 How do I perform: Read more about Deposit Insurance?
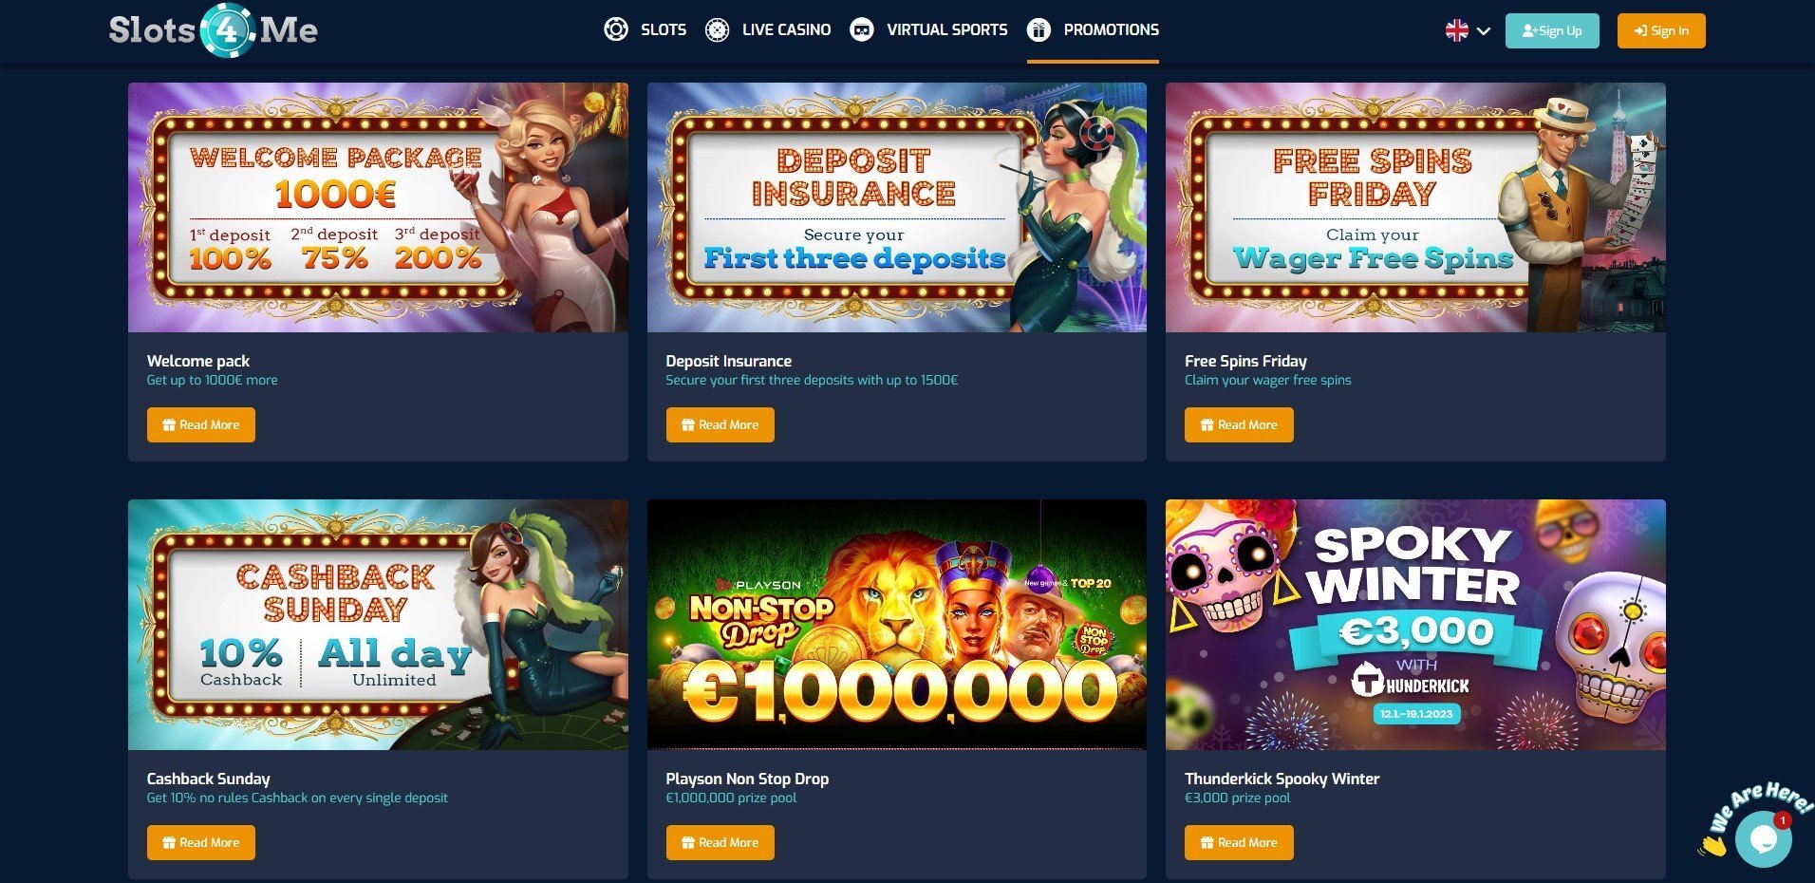coord(720,424)
